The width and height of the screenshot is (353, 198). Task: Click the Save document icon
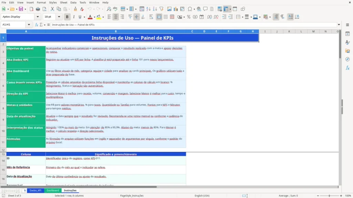tap(21, 9)
